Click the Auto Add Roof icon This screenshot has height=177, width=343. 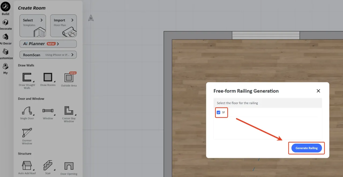point(27,166)
